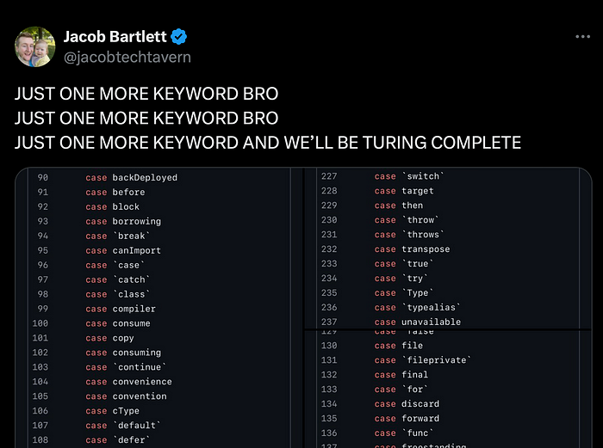The image size is (603, 448).
Task: Click the "unavailable" case on line 237
Action: (x=431, y=322)
